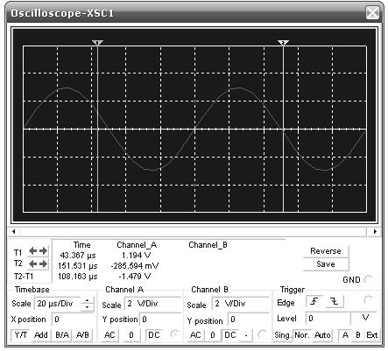Set Channel A coupling to AC
This screenshot has height=351, width=388.
(x=109, y=335)
